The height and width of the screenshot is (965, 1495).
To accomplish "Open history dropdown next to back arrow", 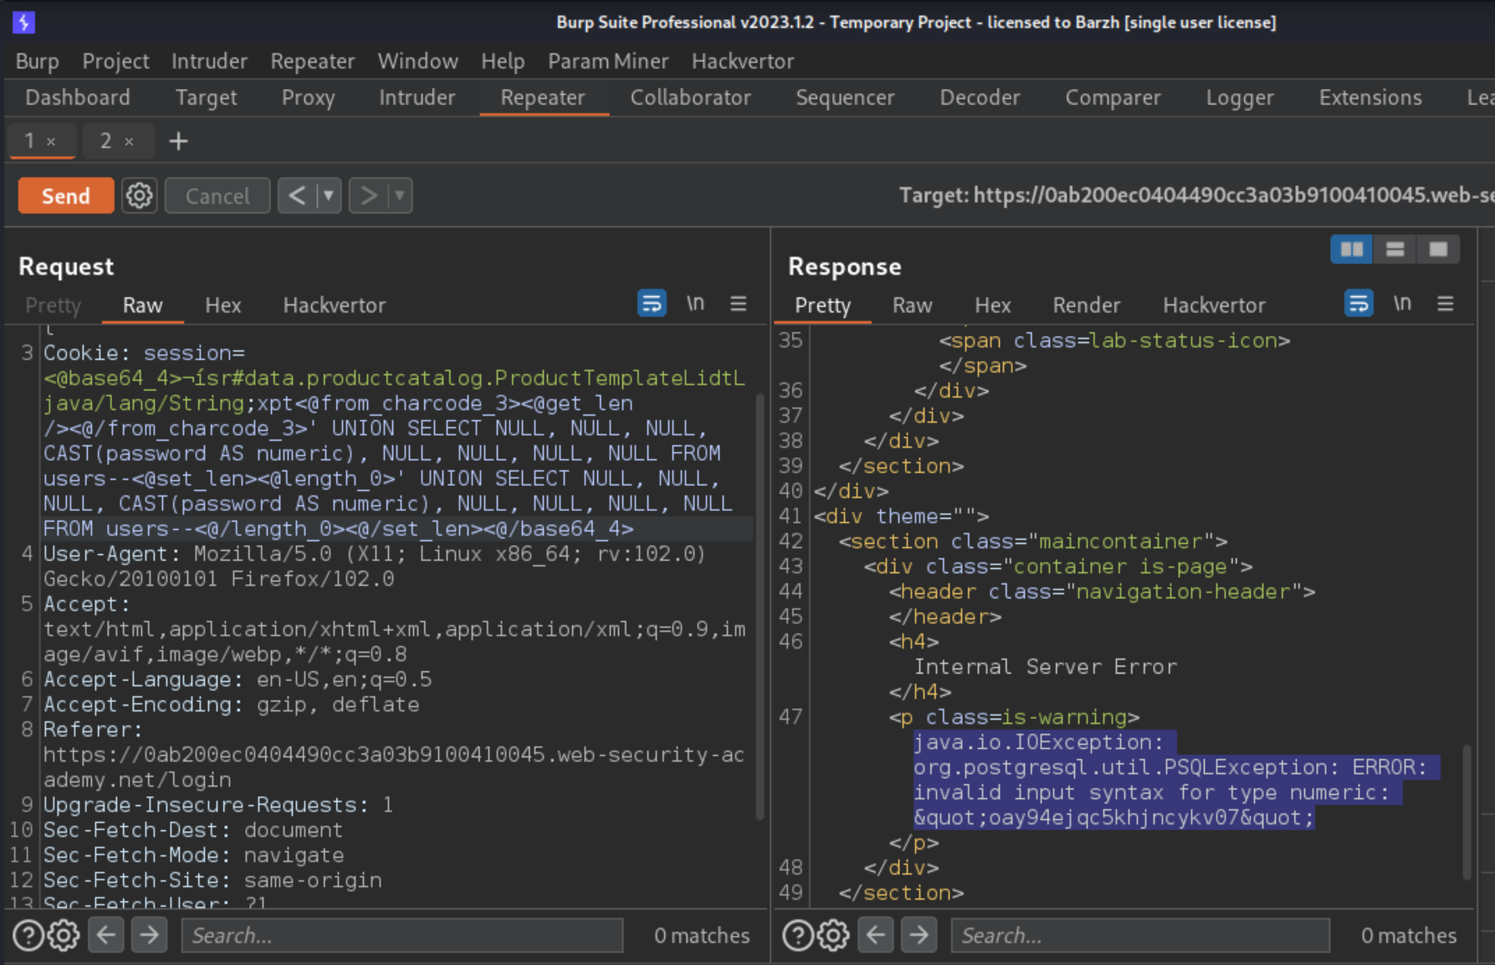I will pyautogui.click(x=328, y=195).
